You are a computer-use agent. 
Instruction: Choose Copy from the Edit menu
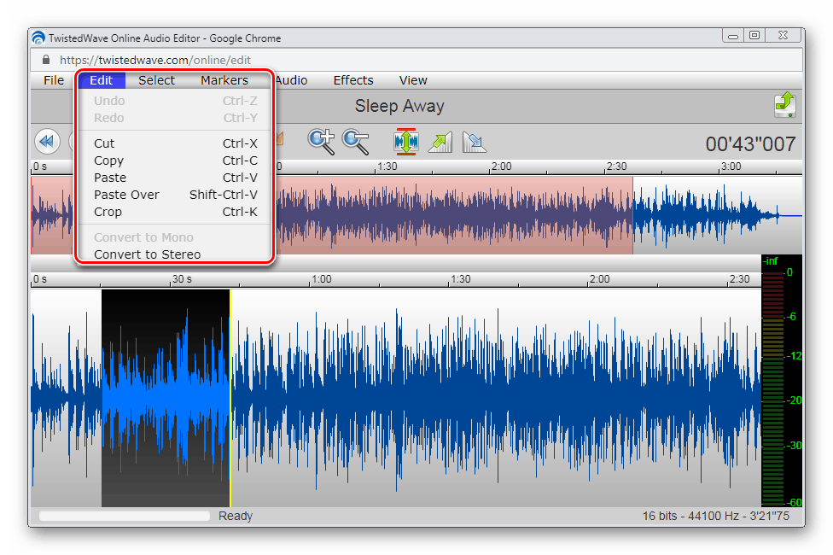point(108,161)
